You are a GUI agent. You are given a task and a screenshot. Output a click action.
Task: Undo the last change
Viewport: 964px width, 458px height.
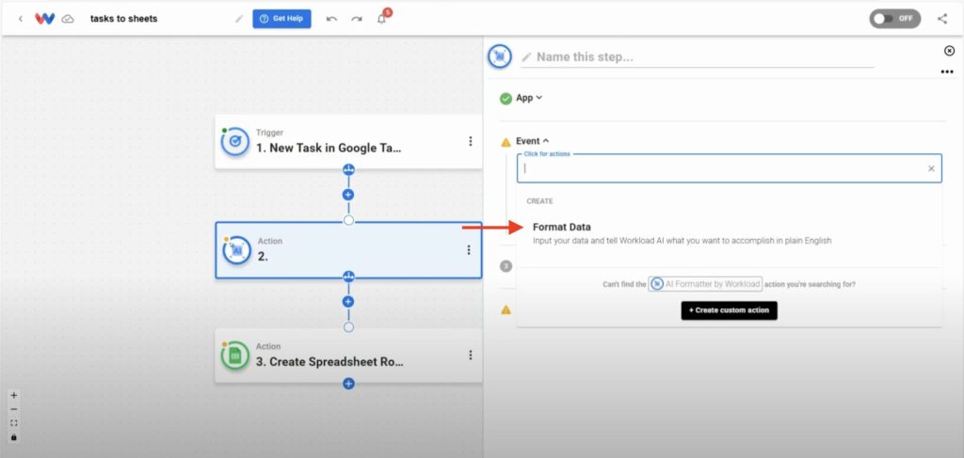coord(332,19)
